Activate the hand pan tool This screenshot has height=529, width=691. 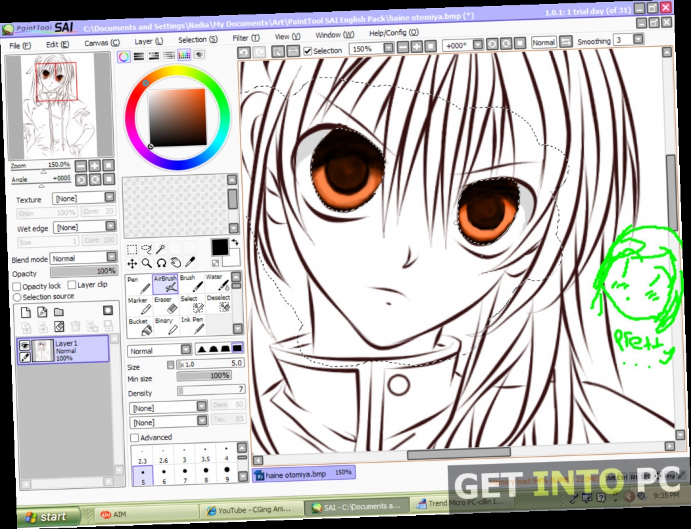tap(176, 262)
